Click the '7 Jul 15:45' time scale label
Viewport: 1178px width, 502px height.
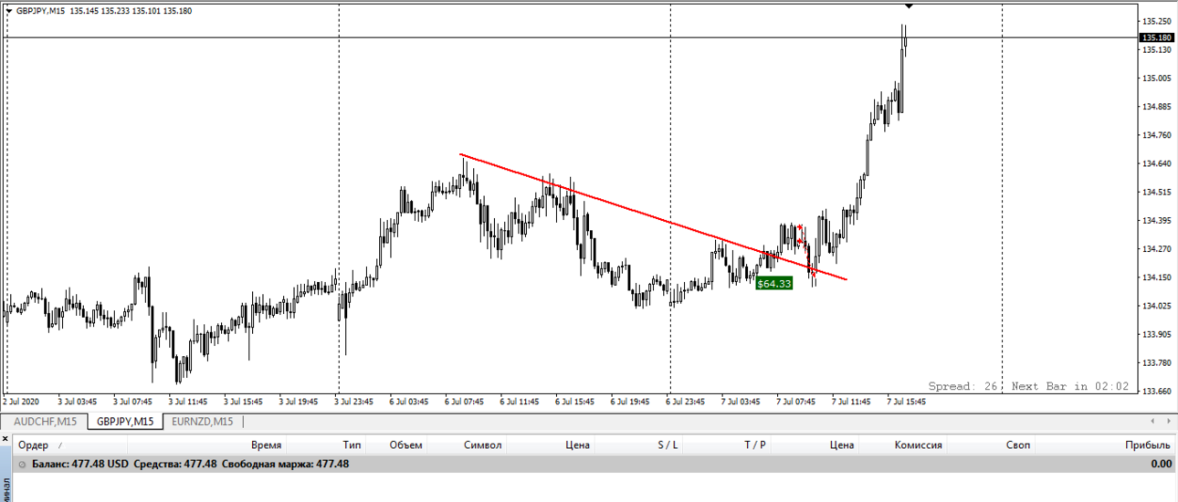[x=906, y=401]
